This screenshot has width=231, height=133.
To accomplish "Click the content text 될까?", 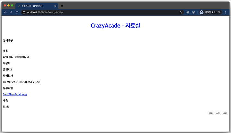I will (x=6, y=107).
